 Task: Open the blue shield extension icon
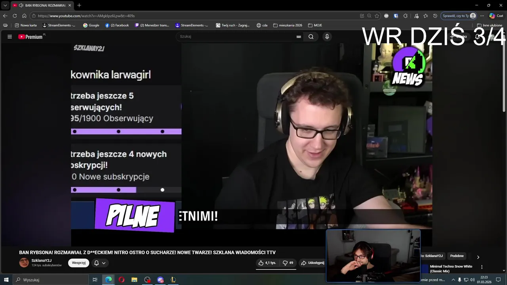pos(396,16)
